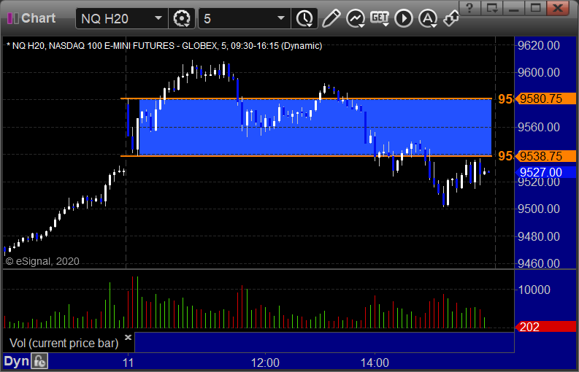
Task: Click the 9460.00 price axis label
Action: click(539, 263)
